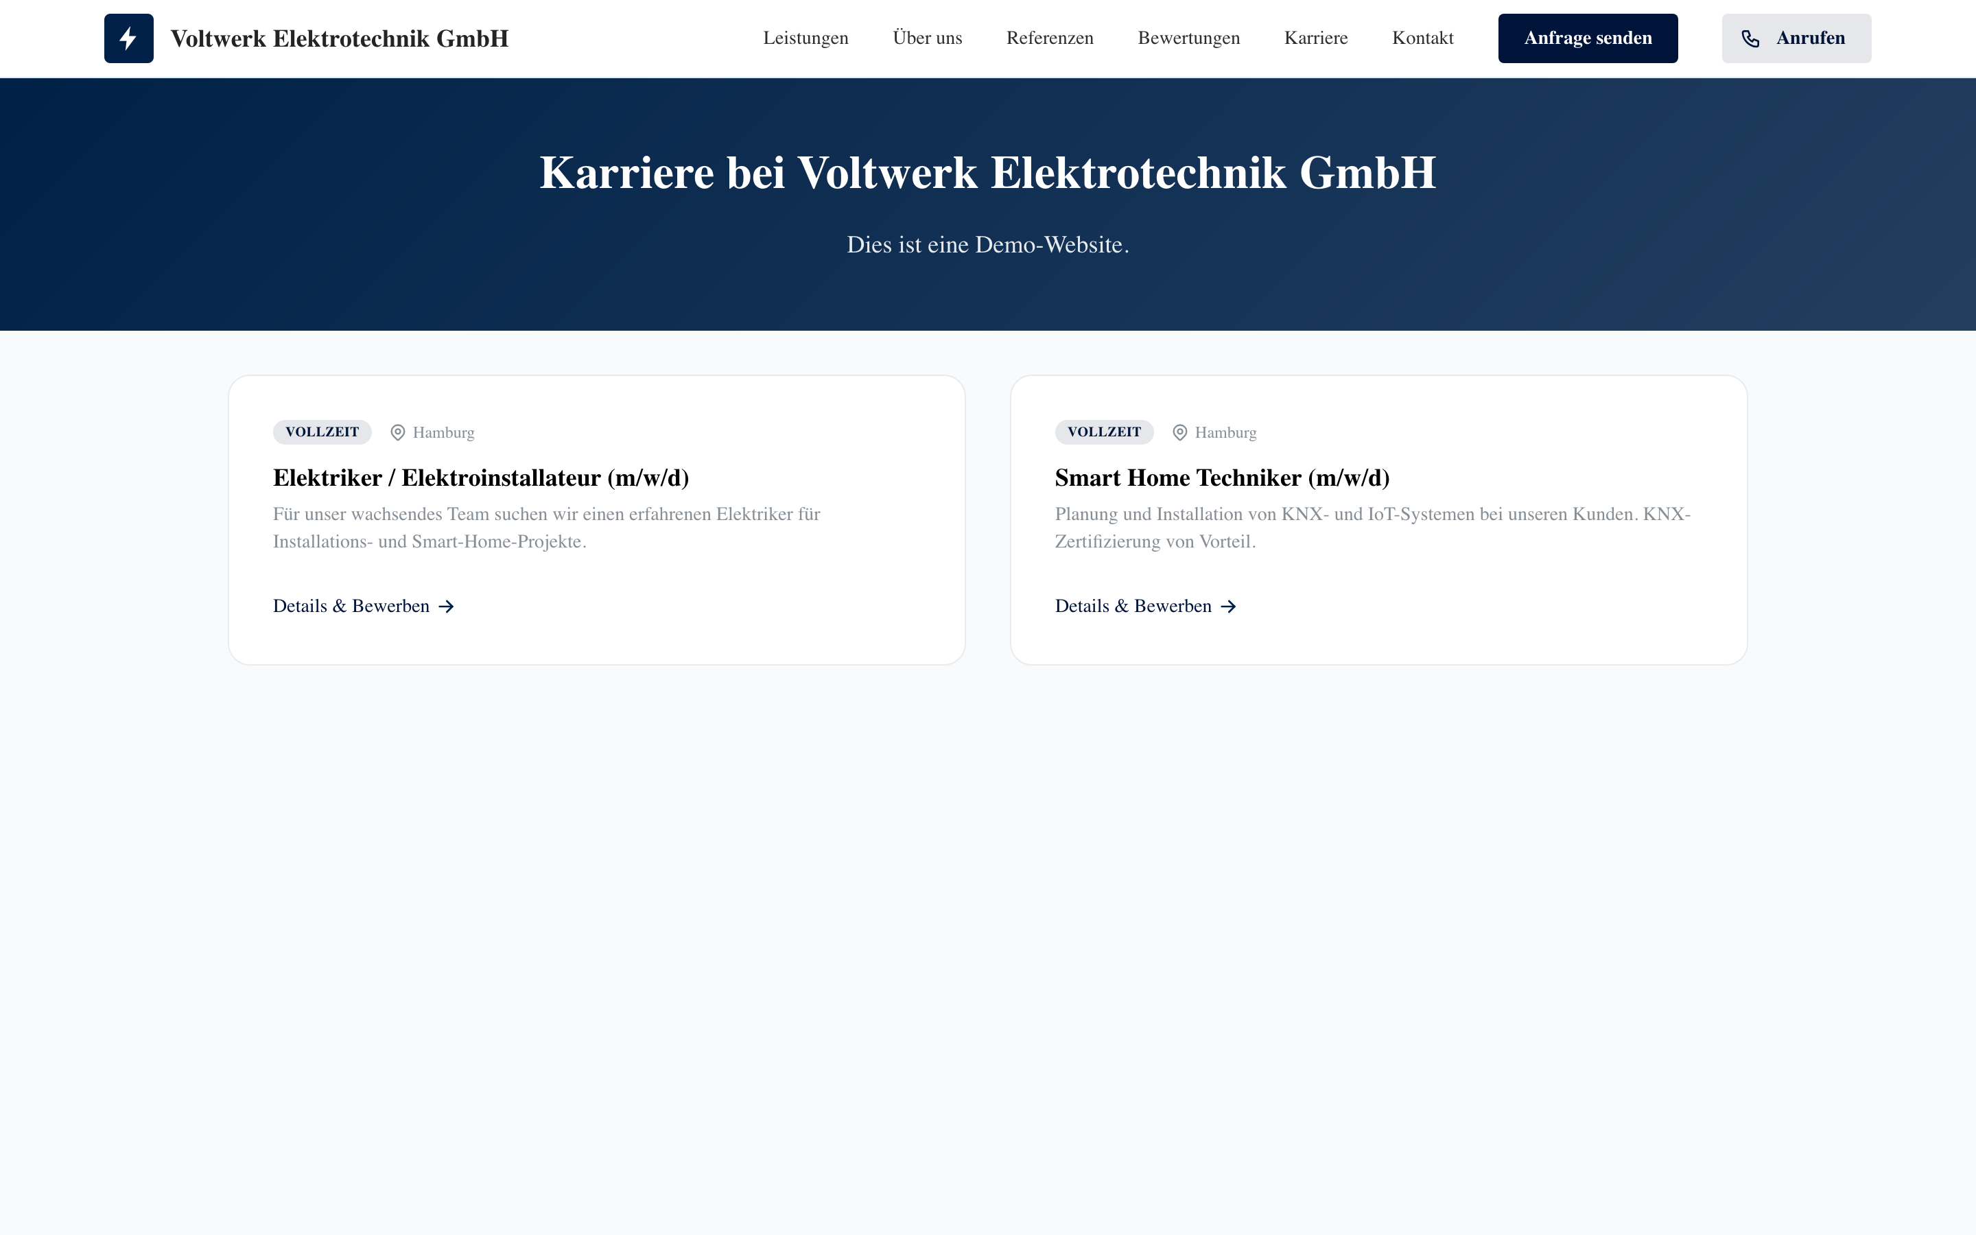
Task: Click the Elektriker / Elektroinstallateur job title
Action: (x=480, y=478)
